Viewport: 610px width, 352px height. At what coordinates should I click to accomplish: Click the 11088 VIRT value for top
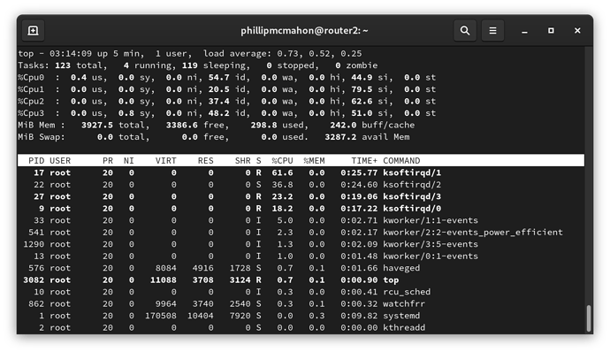(163, 280)
